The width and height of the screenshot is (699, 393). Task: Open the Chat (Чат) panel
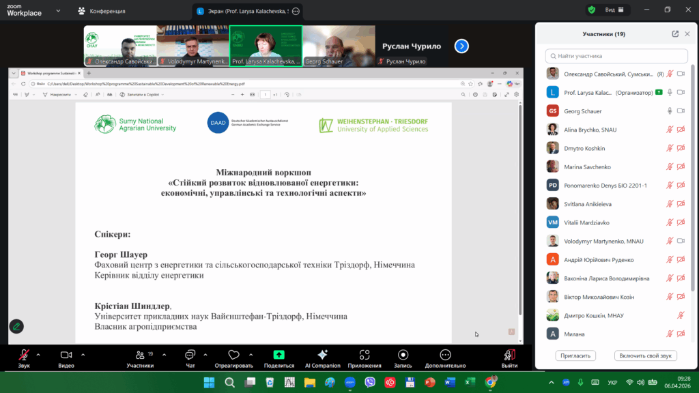(190, 355)
